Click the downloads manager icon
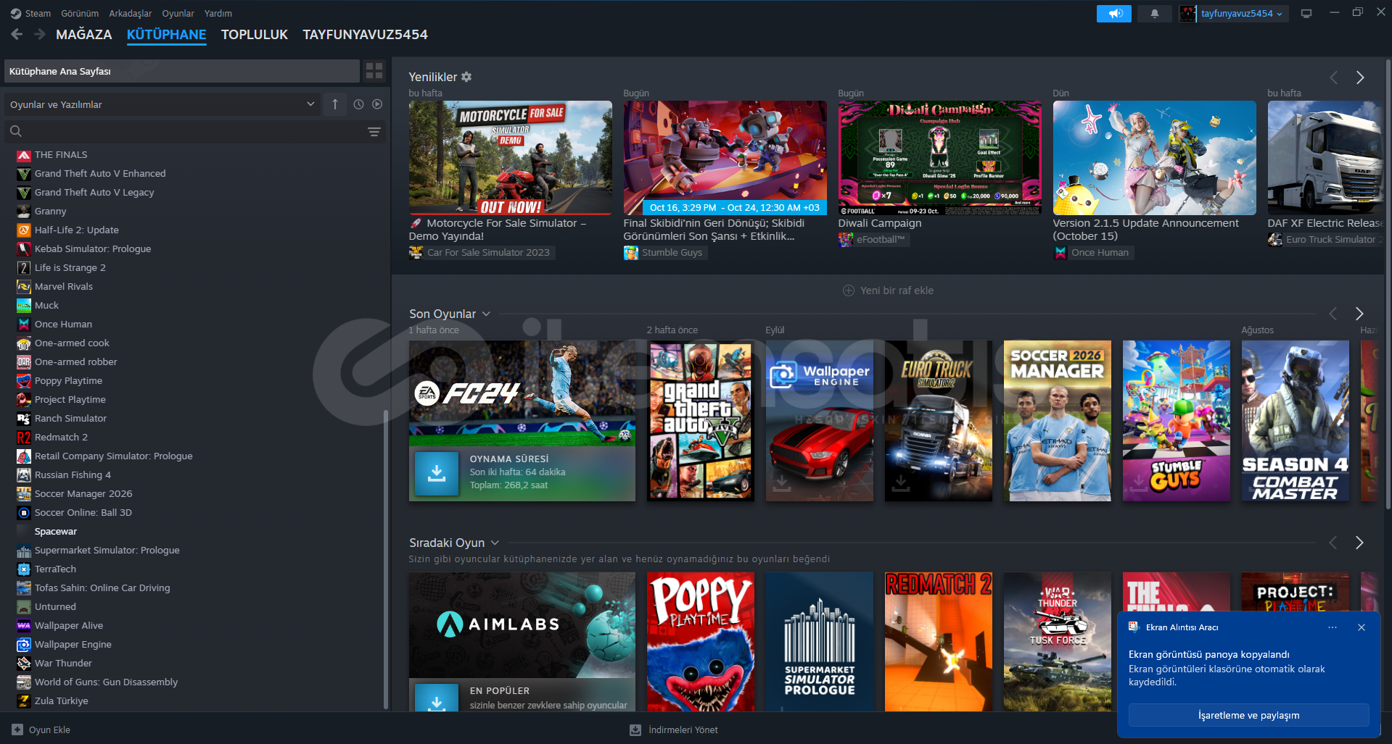The image size is (1392, 744). (635, 730)
